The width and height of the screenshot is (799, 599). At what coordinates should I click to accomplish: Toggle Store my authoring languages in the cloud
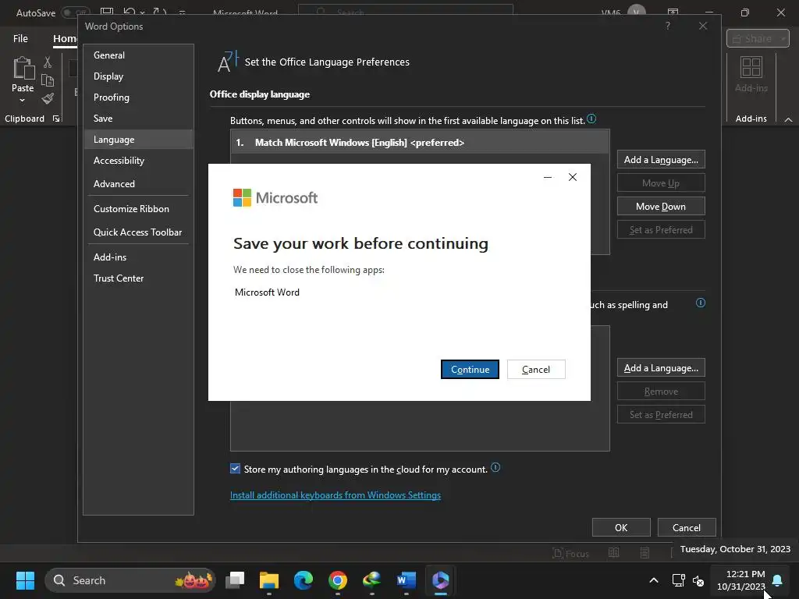point(235,469)
